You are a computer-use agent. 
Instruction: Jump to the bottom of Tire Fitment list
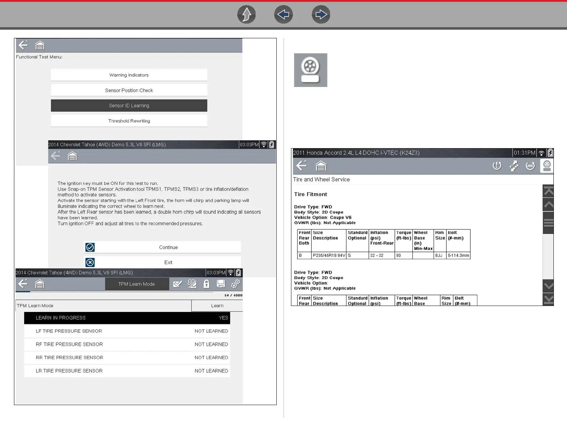(548, 299)
